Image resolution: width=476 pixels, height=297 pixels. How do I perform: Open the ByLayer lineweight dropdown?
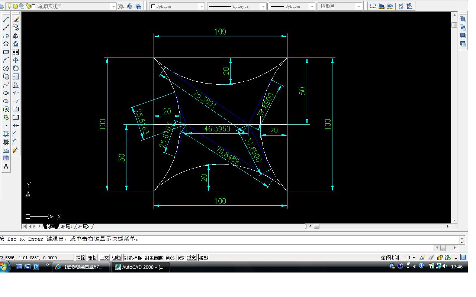[312, 6]
